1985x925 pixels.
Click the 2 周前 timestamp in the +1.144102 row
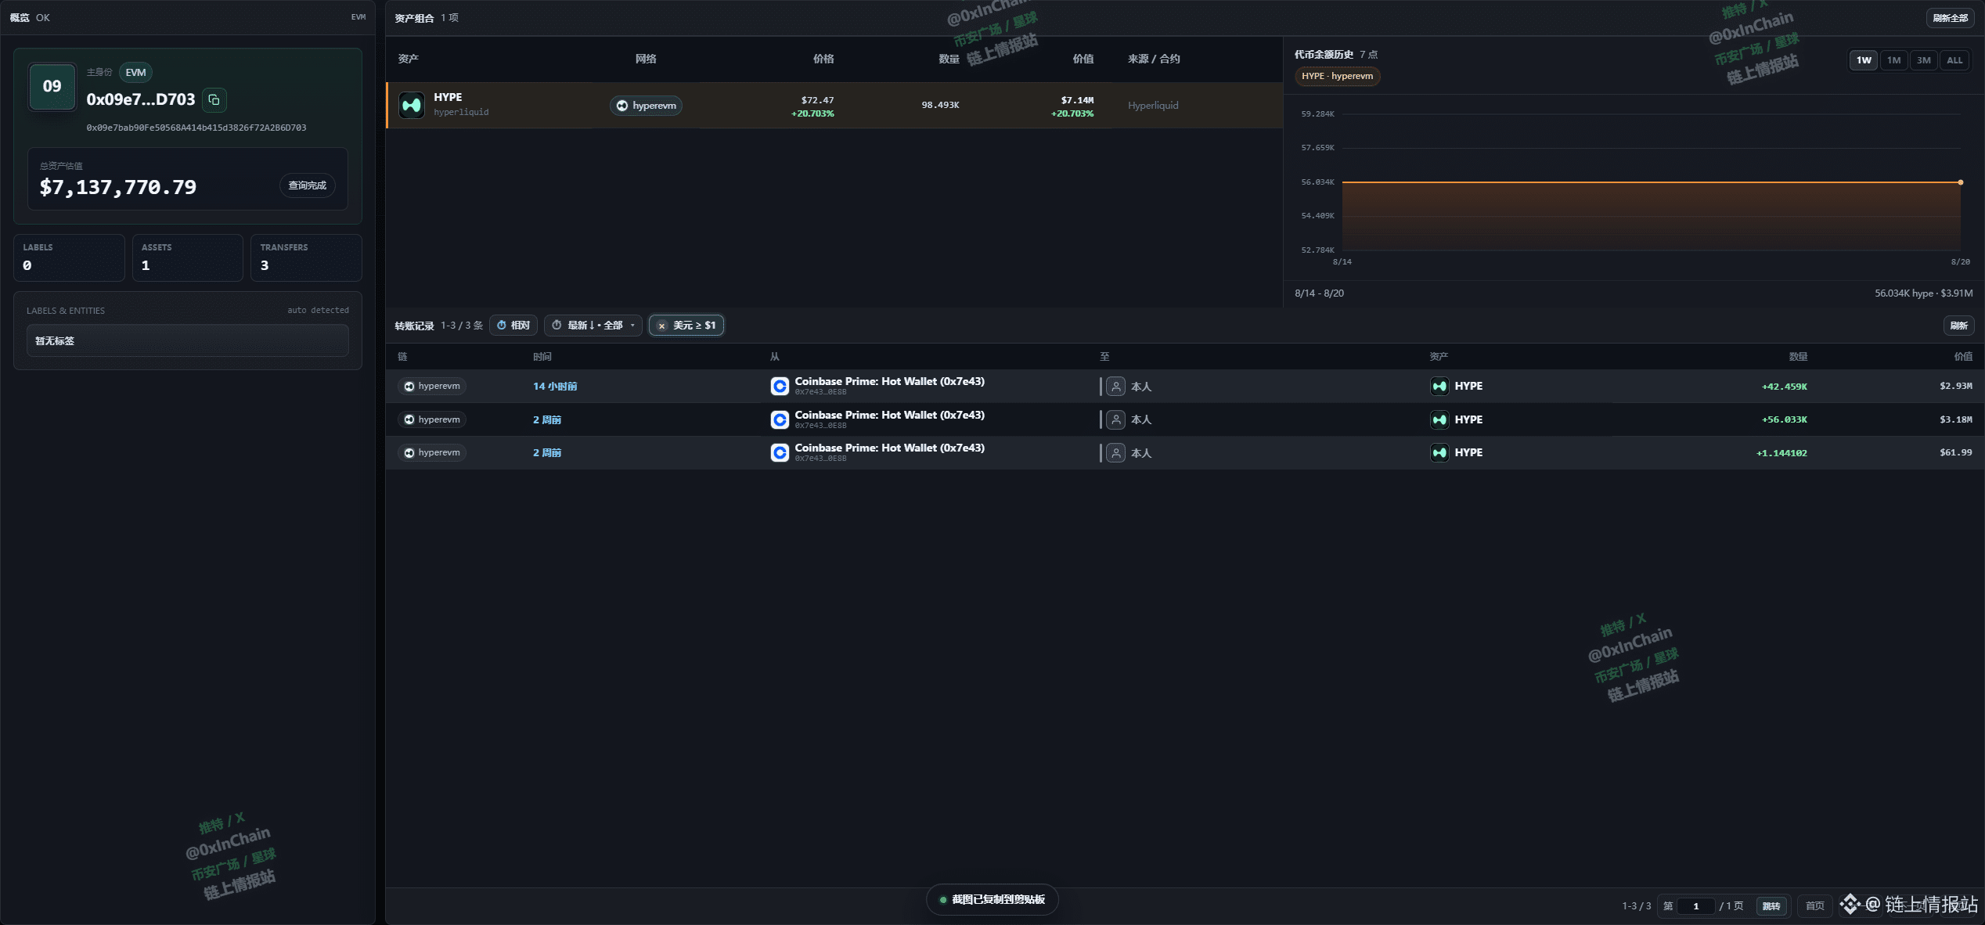tap(547, 453)
